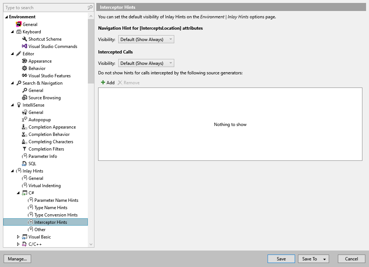Click the Completing Characters icon
Viewport: 369px width, 267px height.
[25, 141]
